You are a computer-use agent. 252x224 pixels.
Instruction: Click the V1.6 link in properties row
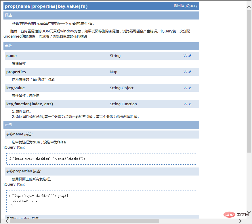pyautogui.click(x=187, y=72)
